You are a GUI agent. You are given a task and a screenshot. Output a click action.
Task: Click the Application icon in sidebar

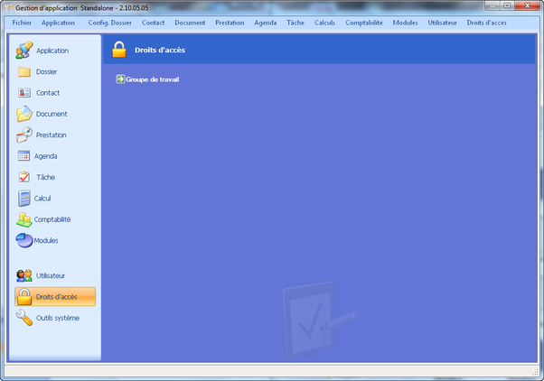pyautogui.click(x=24, y=51)
